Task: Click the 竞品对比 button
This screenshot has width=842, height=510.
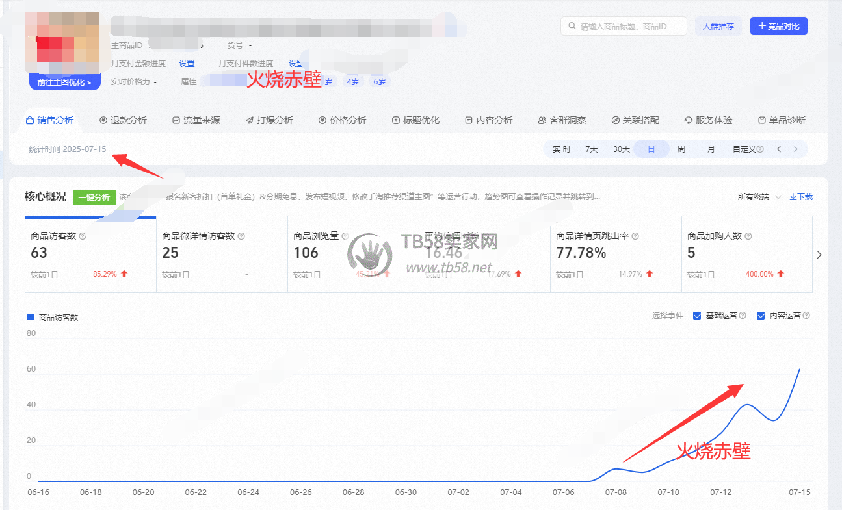Action: click(778, 26)
